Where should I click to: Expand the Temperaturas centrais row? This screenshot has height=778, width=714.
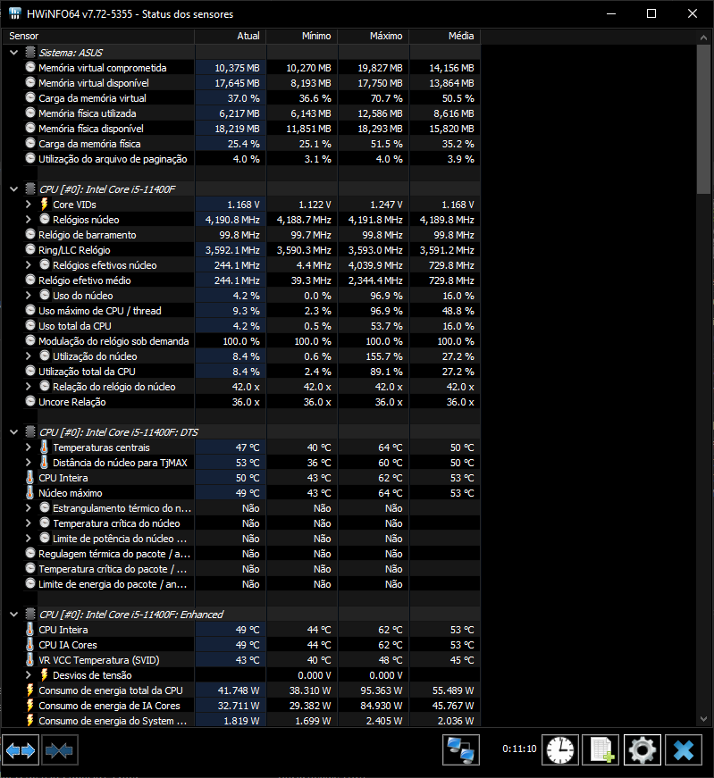[x=29, y=447]
